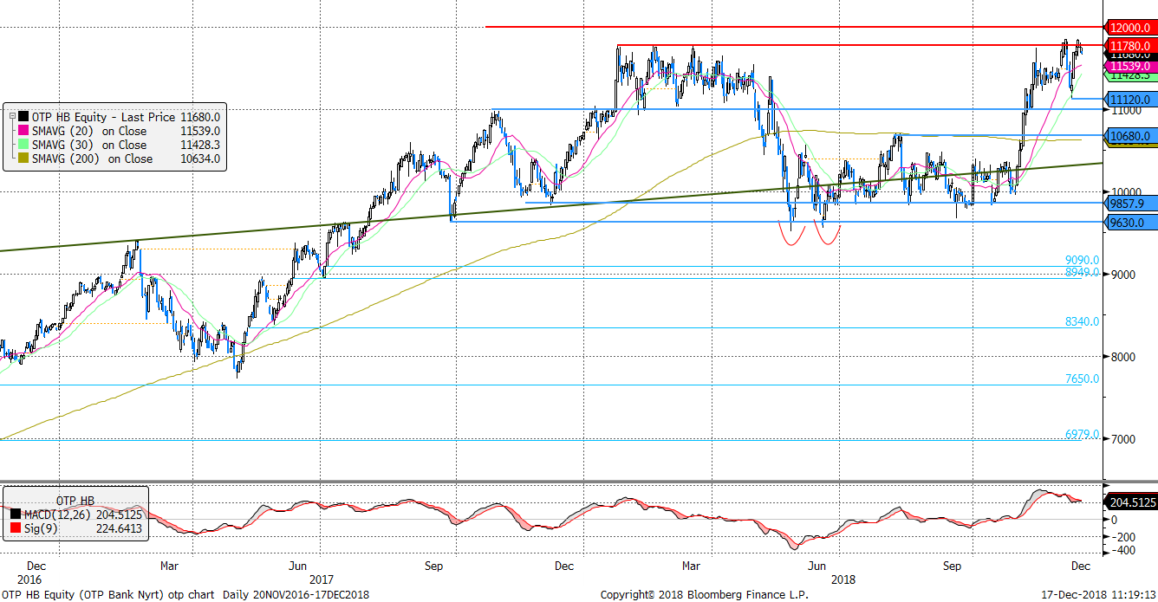The image size is (1158, 602).
Task: Click the '2017' year label on time axis
Action: pos(322,579)
